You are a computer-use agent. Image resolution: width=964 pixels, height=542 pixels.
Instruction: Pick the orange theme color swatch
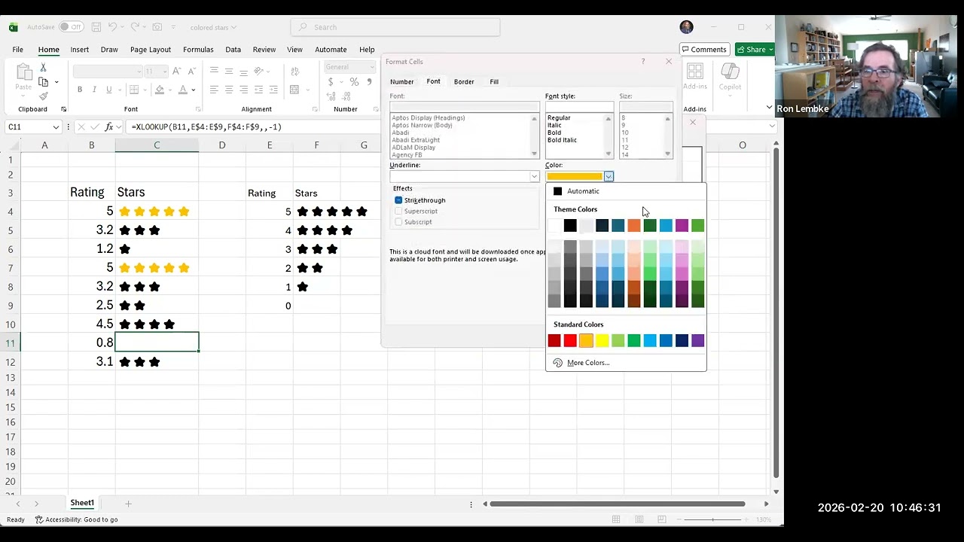click(634, 225)
